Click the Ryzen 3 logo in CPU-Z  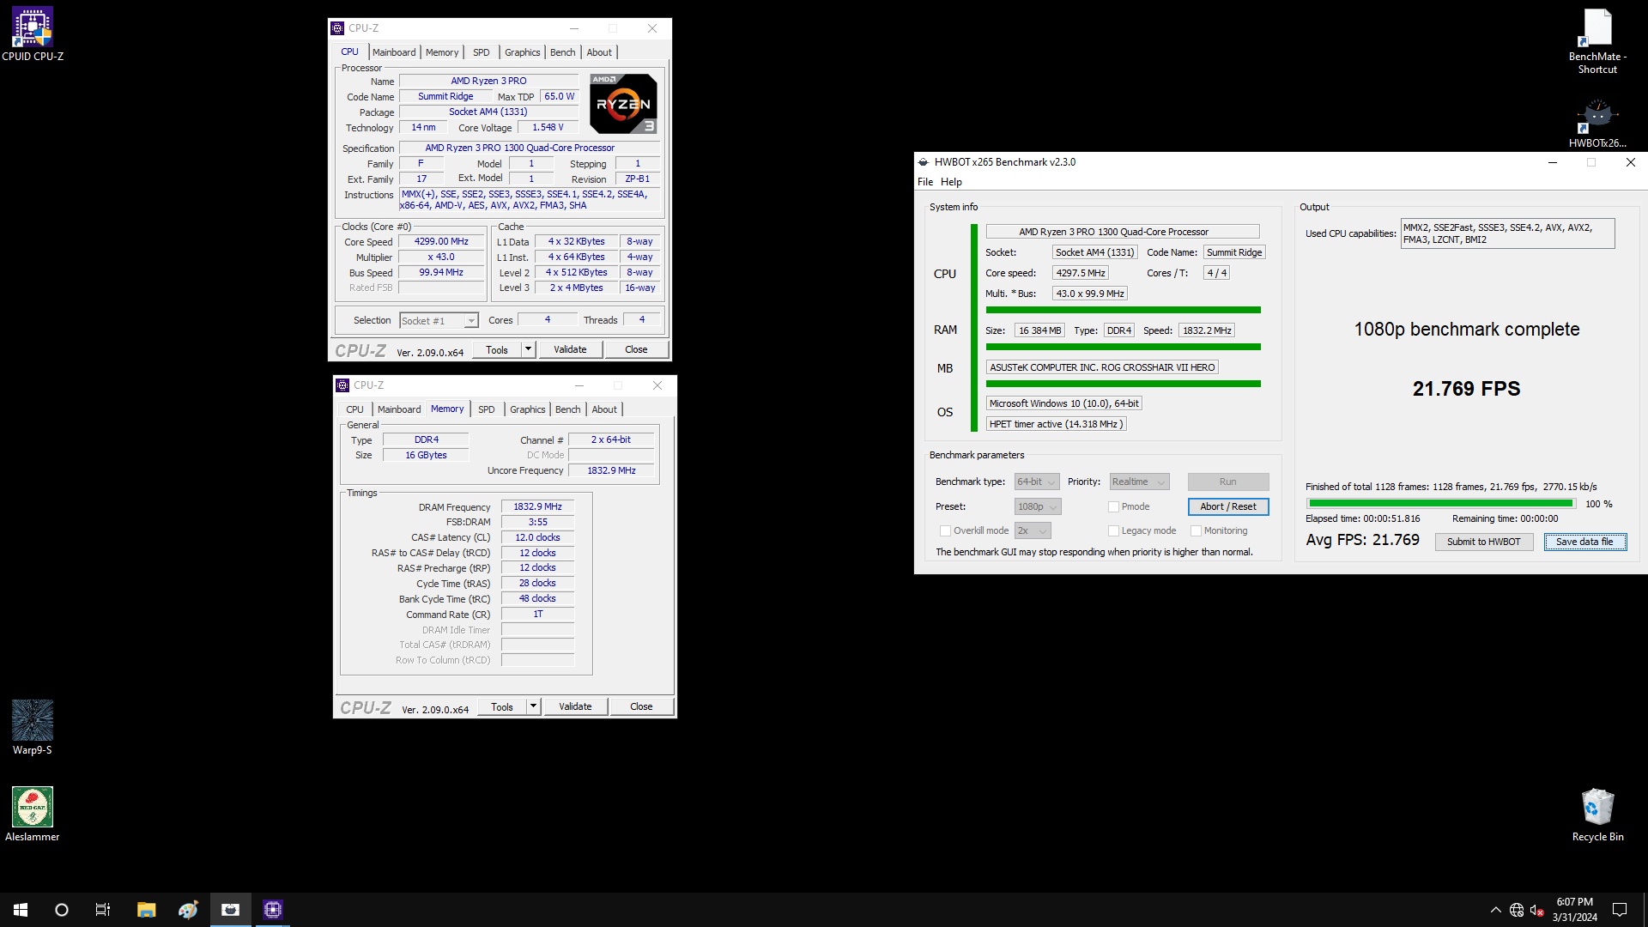pos(624,104)
